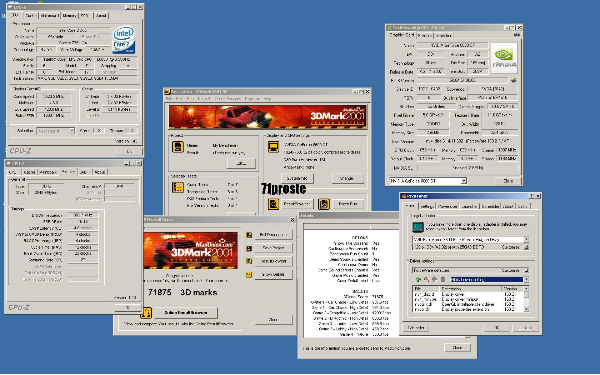Click the 3DMark Score value 71875 in Details

[377, 297]
